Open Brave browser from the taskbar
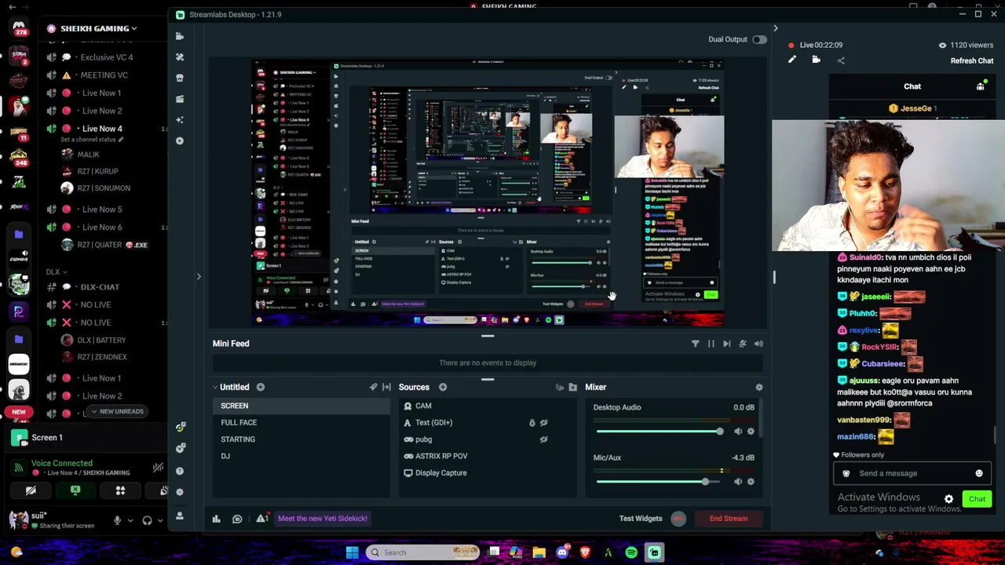1005x565 pixels. click(585, 552)
